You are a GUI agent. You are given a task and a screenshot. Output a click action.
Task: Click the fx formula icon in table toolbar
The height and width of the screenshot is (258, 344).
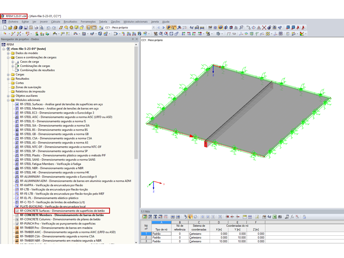coord(292,217)
